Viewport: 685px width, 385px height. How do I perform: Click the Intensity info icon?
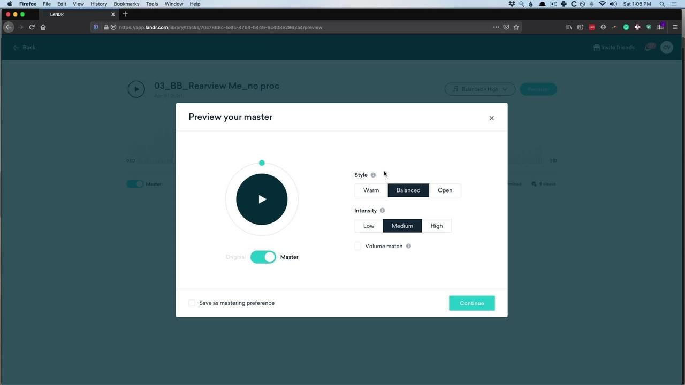click(382, 211)
